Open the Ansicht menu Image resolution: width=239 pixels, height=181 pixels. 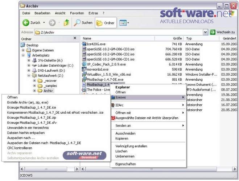coord(60,13)
